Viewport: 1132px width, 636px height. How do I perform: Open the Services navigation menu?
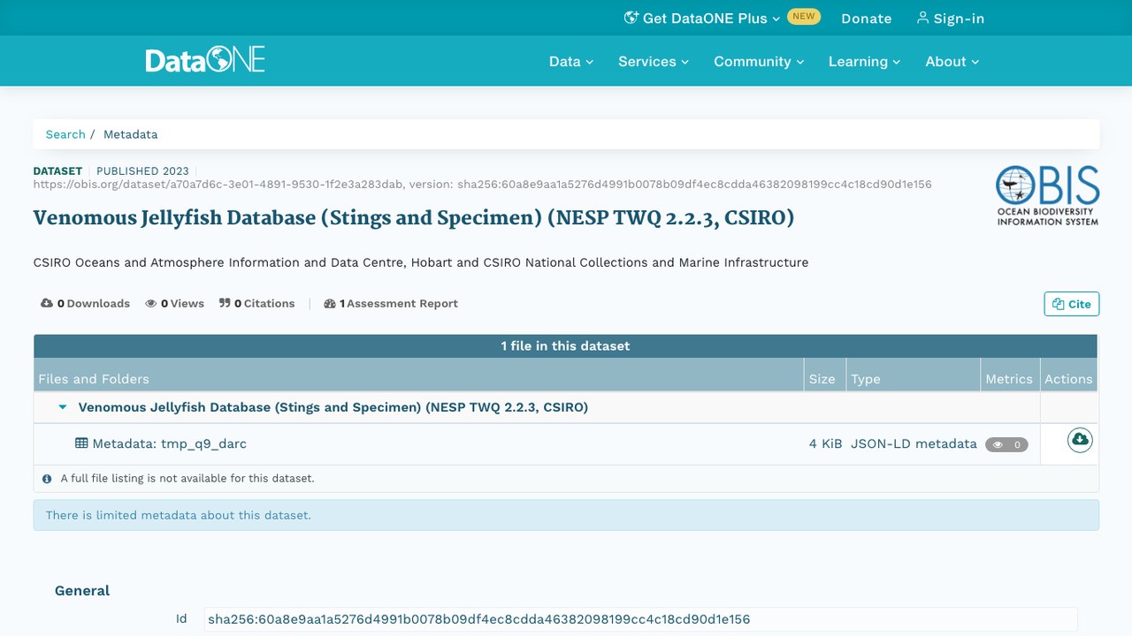coord(654,61)
